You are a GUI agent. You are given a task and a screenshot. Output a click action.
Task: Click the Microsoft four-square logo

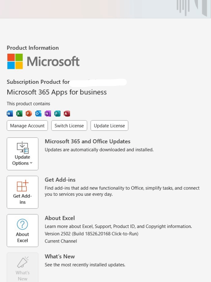tap(16, 61)
